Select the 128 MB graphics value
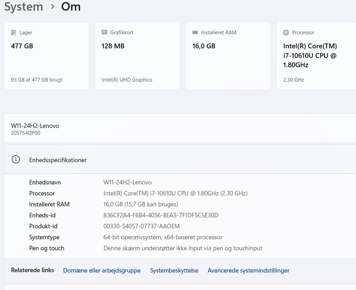This screenshot has height=290, width=356. click(113, 46)
